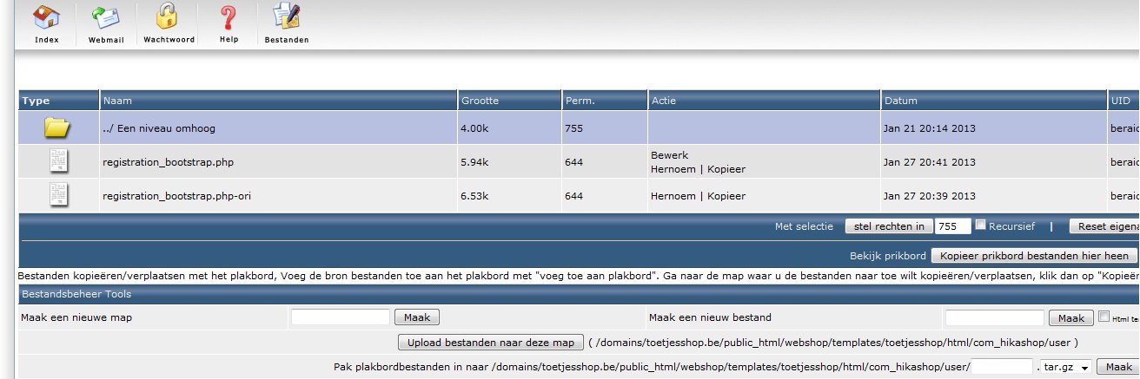
Task: Select the Jan 27 20:41 2013 date cell
Action: [993, 162]
